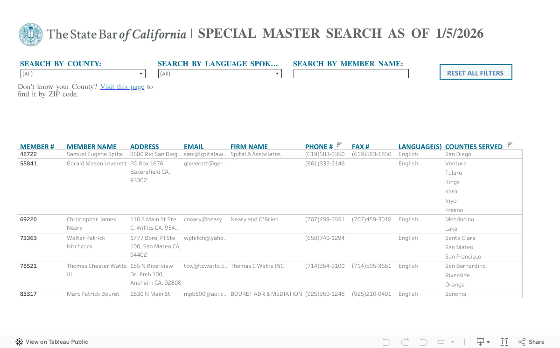Select the MEMBER NAME column header
This screenshot has height=348, width=560.
click(91, 147)
